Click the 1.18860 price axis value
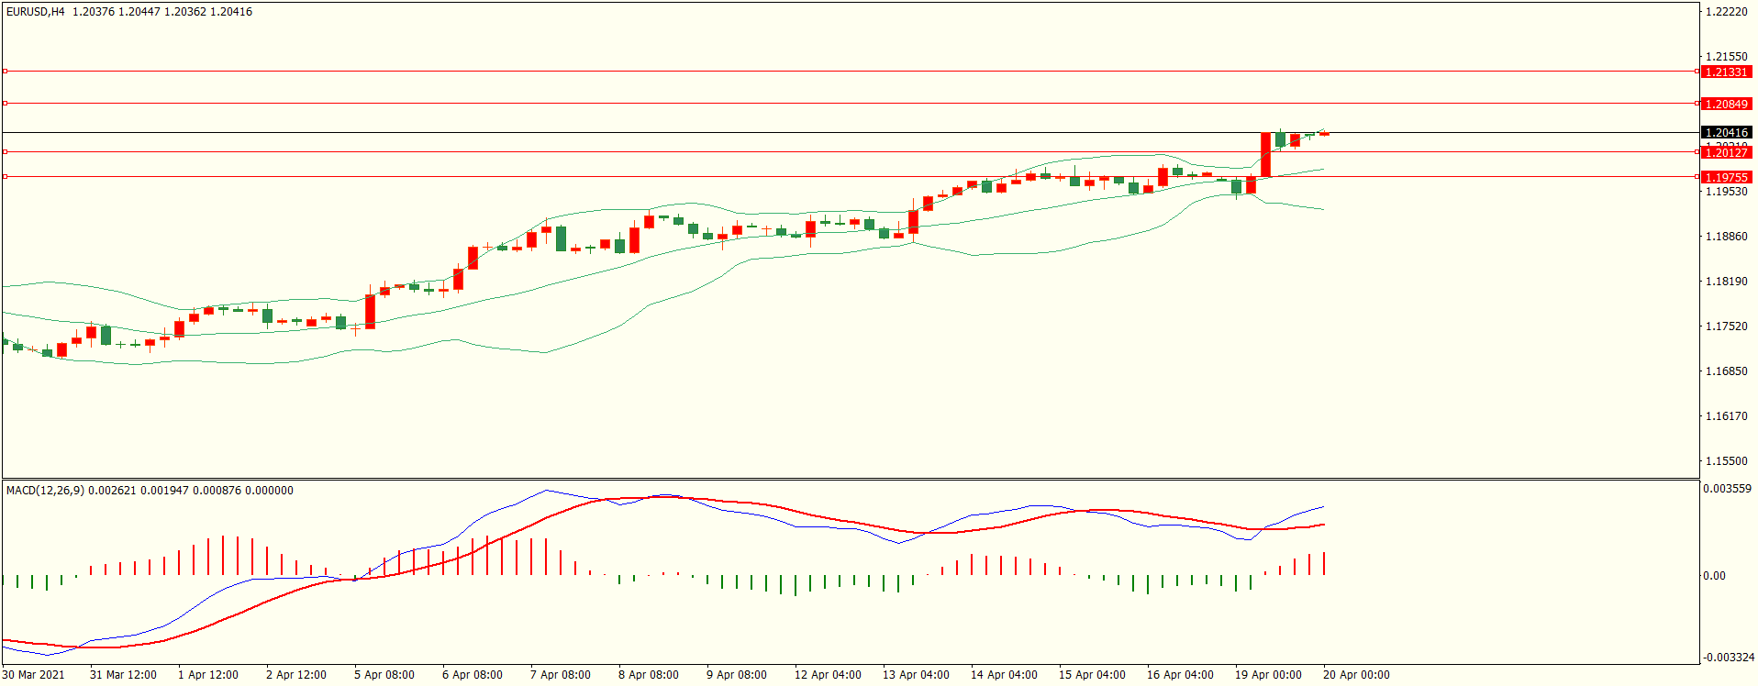 (x=1726, y=237)
